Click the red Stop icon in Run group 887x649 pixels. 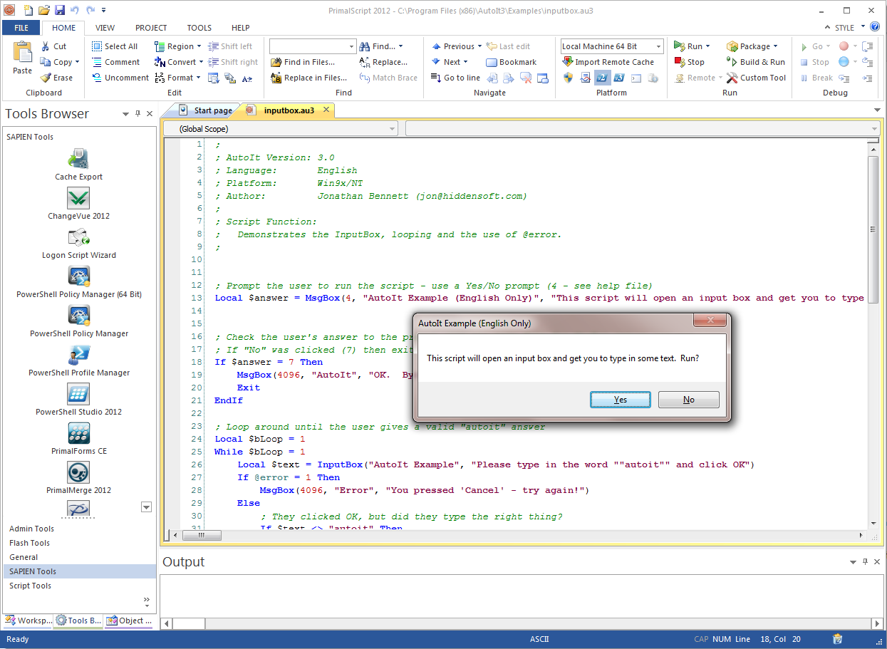pyautogui.click(x=680, y=62)
